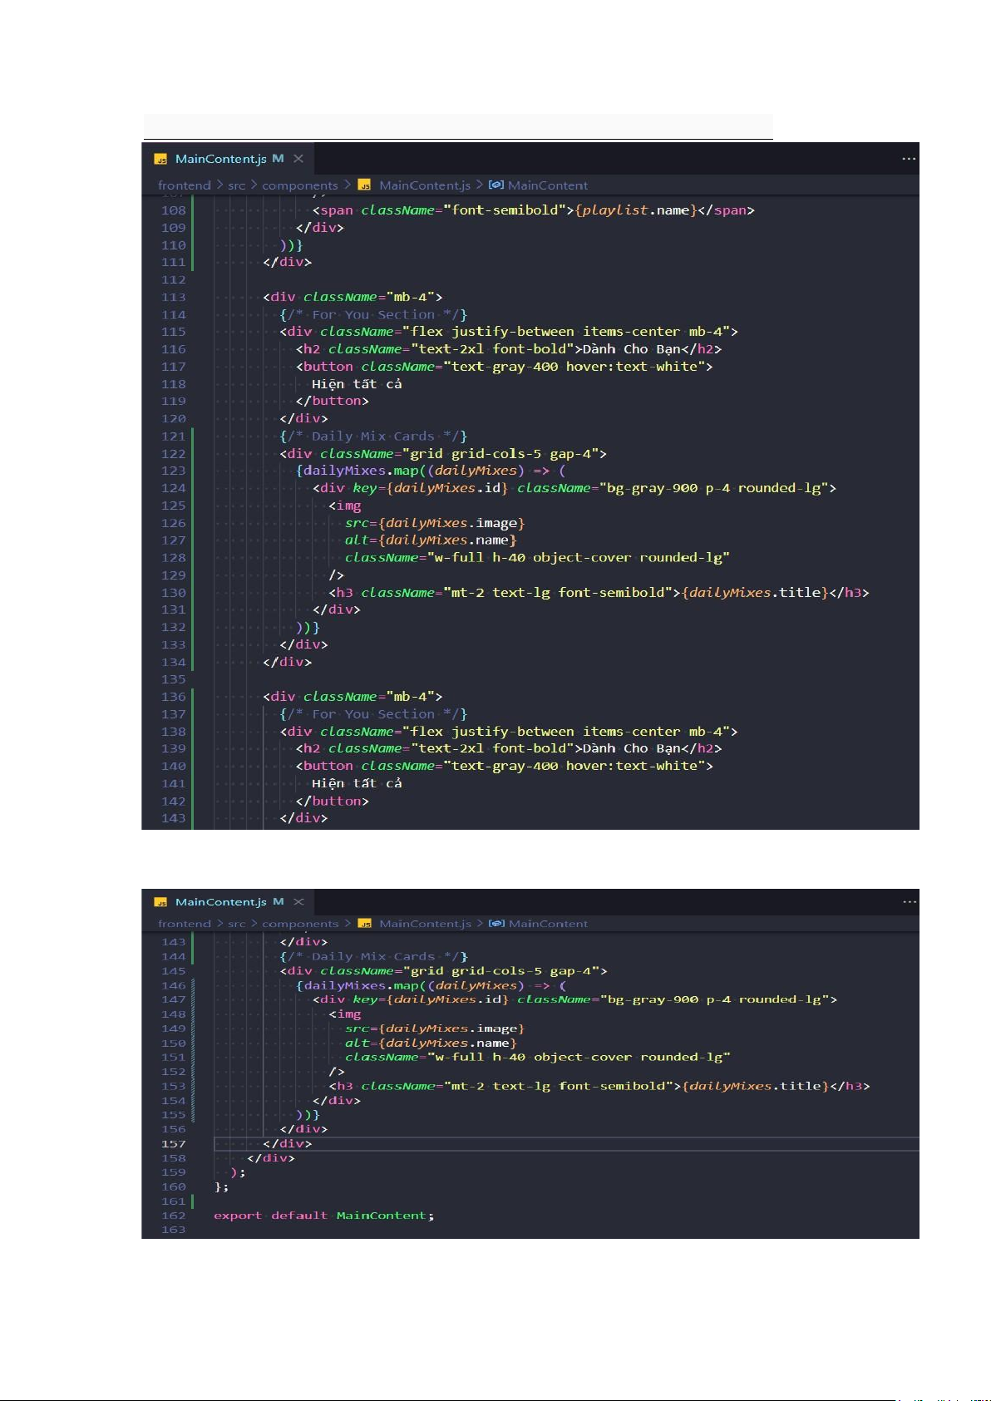
Task: Close the MainContent.js tab in the upper editor
Action: pos(298,159)
